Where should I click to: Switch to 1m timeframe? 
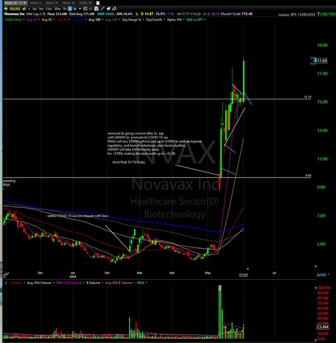coord(34,9)
